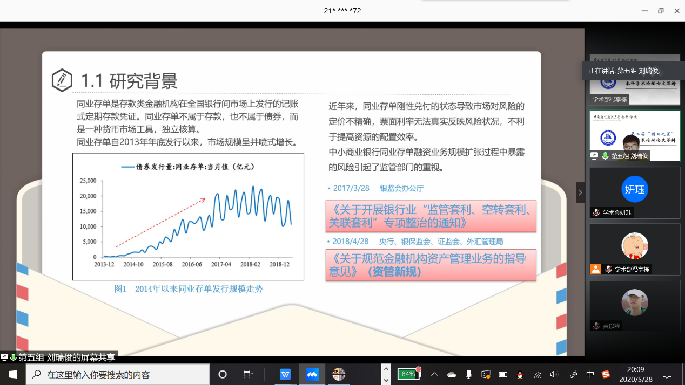This screenshot has width=685, height=385.
Task: Toggle the system volume speaker icon
Action: [554, 374]
